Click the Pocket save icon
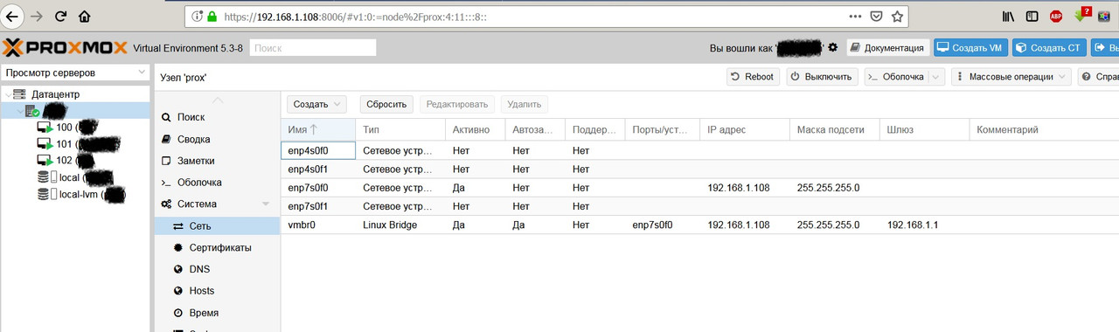This screenshot has width=1119, height=332. [x=877, y=16]
